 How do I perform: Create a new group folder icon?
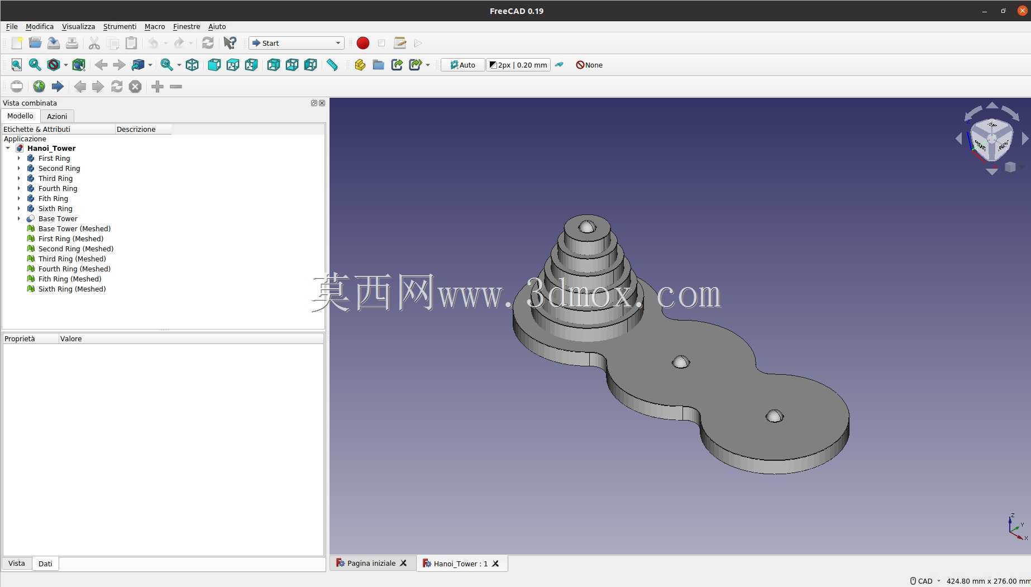click(x=379, y=65)
